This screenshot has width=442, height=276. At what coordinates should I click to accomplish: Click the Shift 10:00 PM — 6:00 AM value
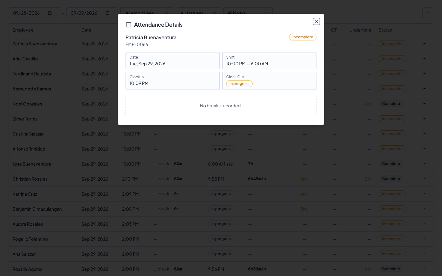pyautogui.click(x=247, y=64)
